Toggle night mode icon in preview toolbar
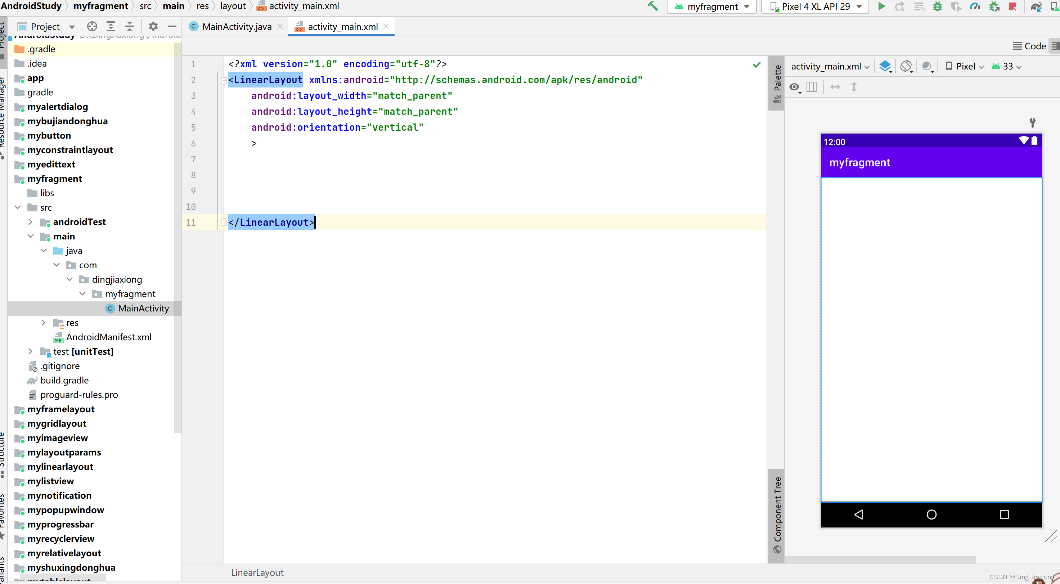 pyautogui.click(x=927, y=66)
